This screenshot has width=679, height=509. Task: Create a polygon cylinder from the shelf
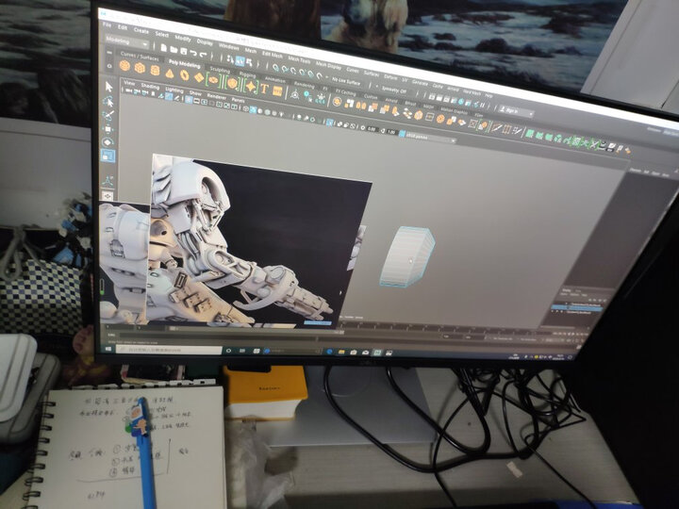click(155, 70)
